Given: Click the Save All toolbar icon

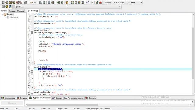Looking at the screenshot, I should [x=14, y=2].
